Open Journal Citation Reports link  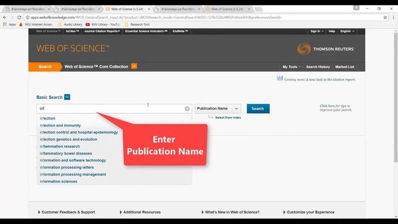point(102,31)
